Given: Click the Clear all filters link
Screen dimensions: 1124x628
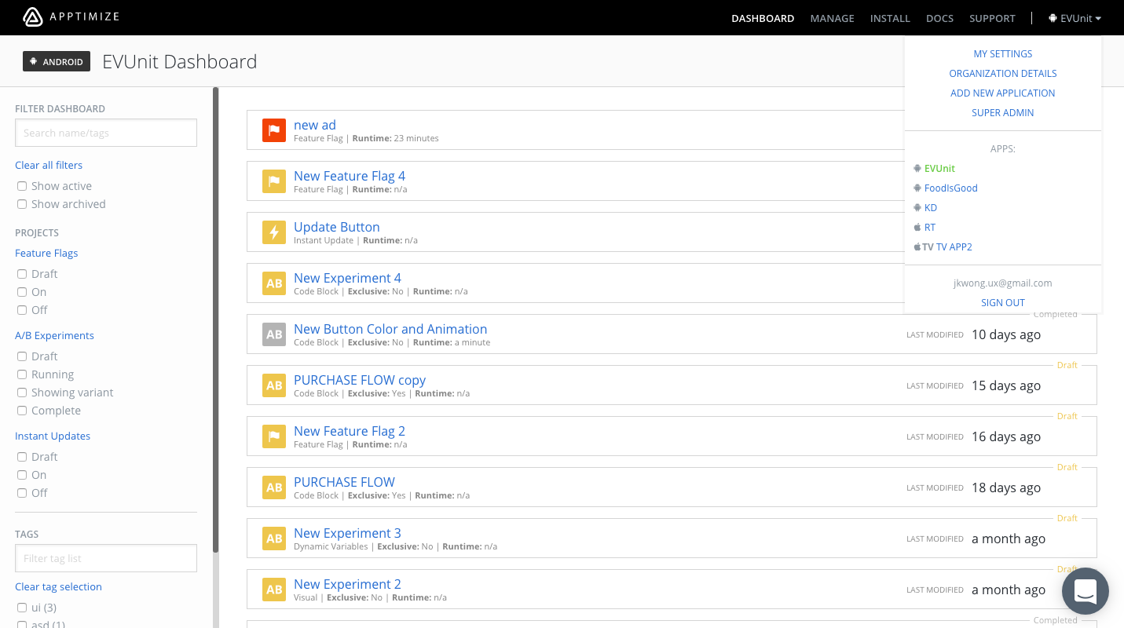Looking at the screenshot, I should (x=49, y=165).
